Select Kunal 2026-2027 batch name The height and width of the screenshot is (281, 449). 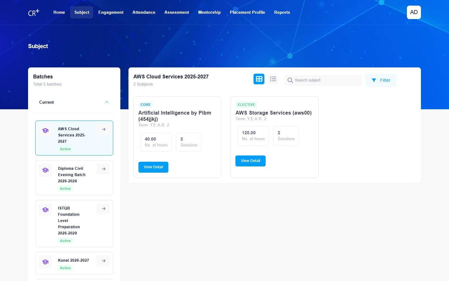tap(74, 260)
